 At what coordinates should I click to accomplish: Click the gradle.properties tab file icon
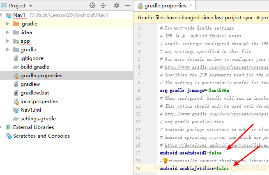coord(140,6)
